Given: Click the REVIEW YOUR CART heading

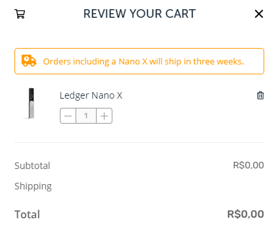Looking at the screenshot, I should click(x=139, y=14).
